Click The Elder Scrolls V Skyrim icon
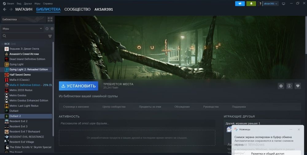307x155 pixels. (x=6, y=147)
